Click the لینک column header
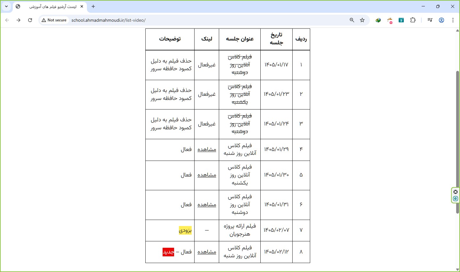This screenshot has height=272, width=460. [207, 39]
